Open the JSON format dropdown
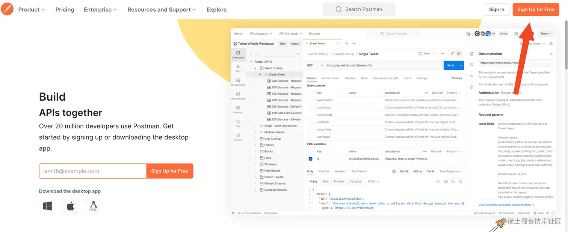Screen dimensions: 568x232 point(373,181)
